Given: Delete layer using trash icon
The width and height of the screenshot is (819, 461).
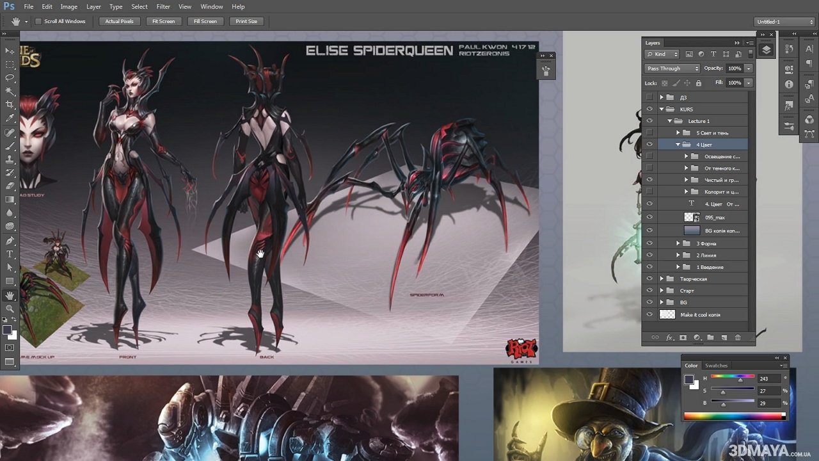Looking at the screenshot, I should [x=738, y=337].
